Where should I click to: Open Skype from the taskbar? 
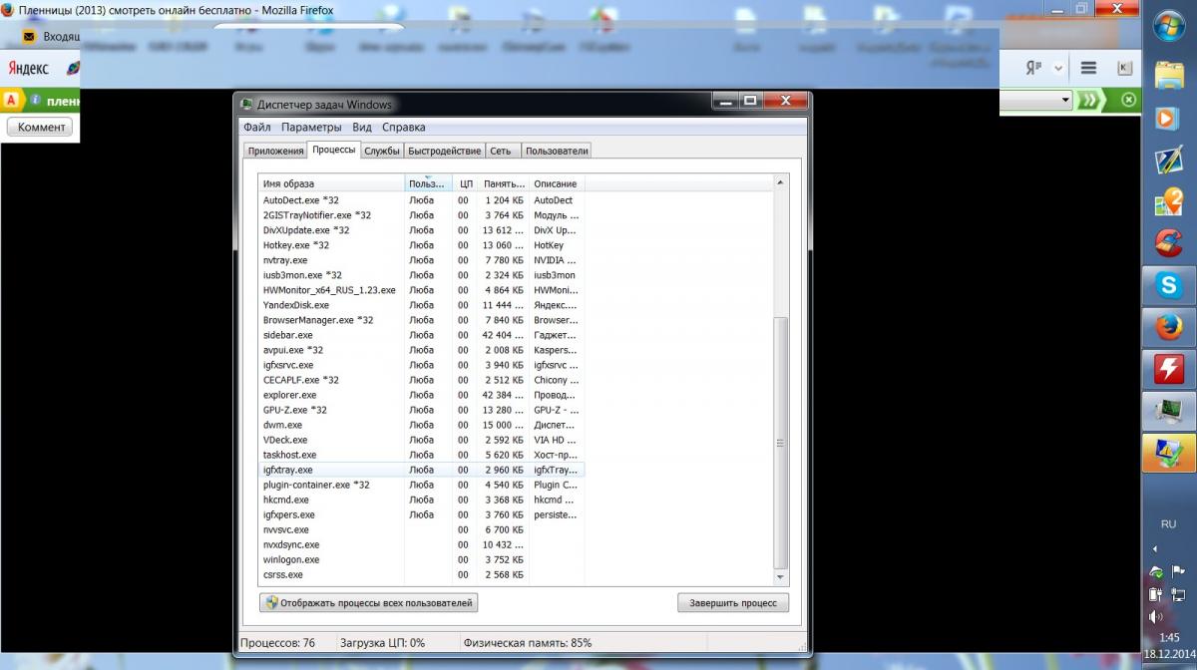1168,286
